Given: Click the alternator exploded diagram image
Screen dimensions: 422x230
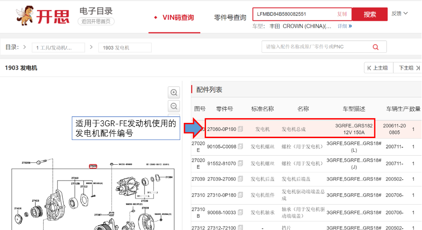Looking at the screenshot, I should (x=93, y=194).
